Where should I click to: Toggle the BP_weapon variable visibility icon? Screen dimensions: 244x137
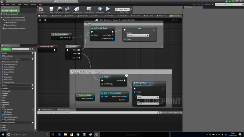tap(33, 110)
